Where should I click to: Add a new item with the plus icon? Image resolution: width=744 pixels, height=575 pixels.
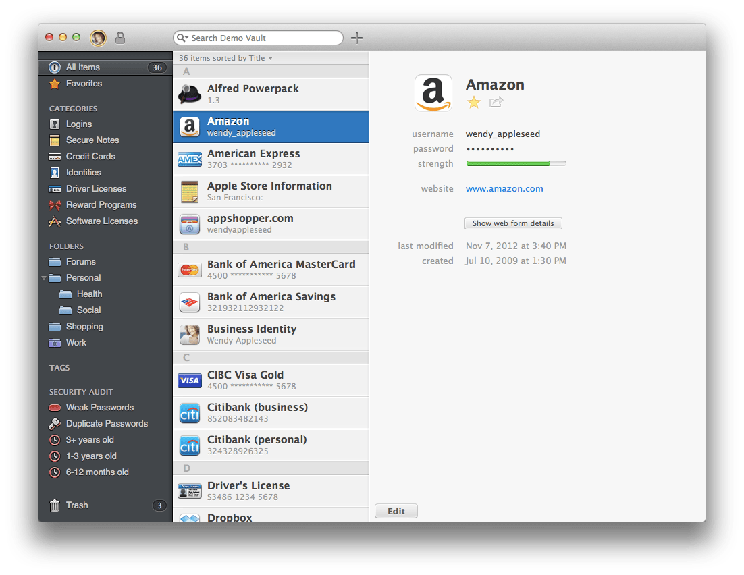pyautogui.click(x=356, y=38)
